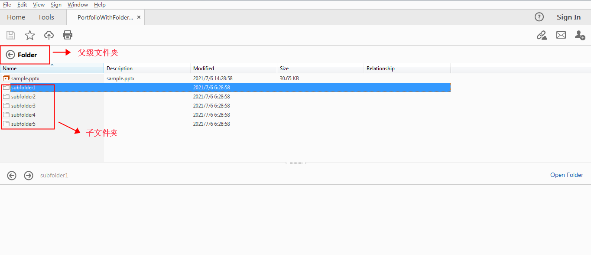591x255 pixels.
Task: Click back arrow next to Folder
Action: (x=10, y=55)
